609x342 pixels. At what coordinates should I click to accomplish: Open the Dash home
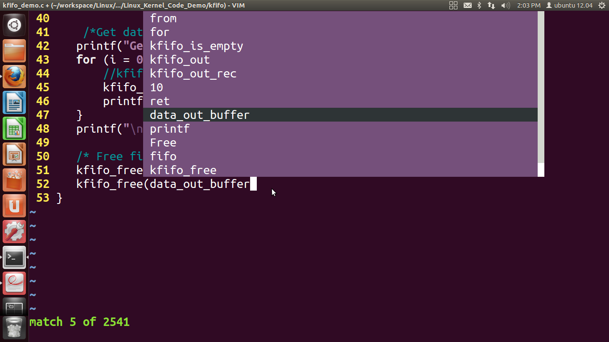tap(14, 24)
